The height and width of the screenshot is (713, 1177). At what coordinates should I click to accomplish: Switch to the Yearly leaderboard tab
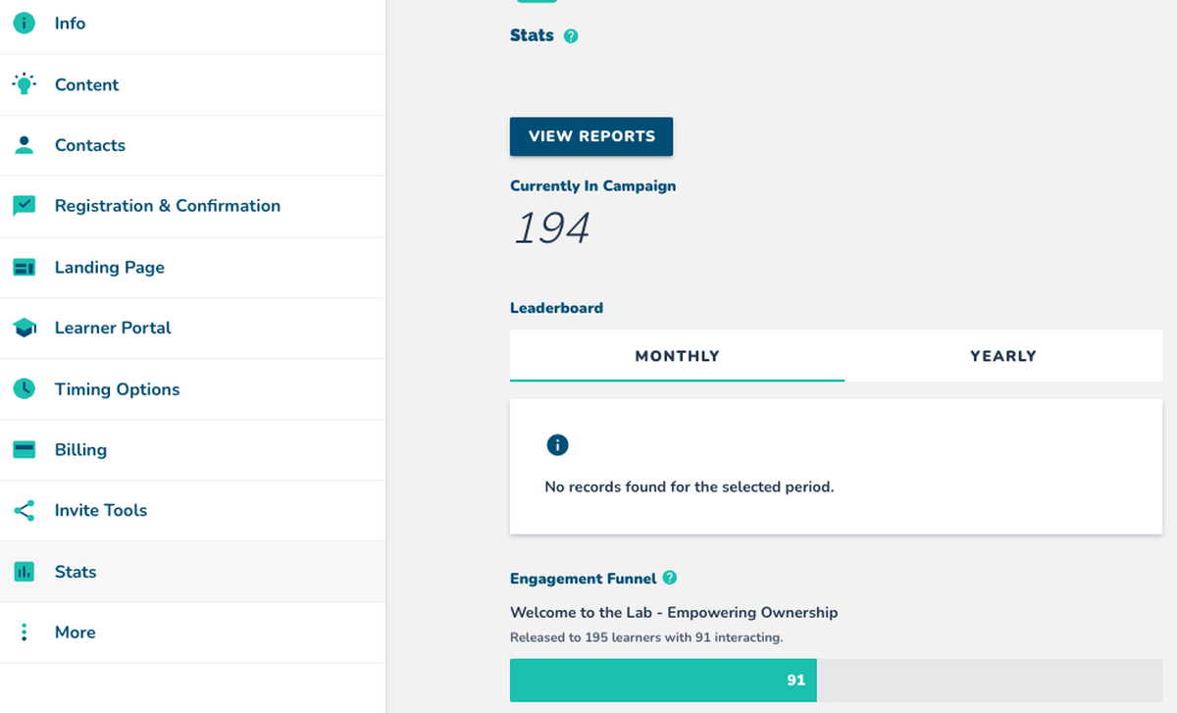point(1003,356)
